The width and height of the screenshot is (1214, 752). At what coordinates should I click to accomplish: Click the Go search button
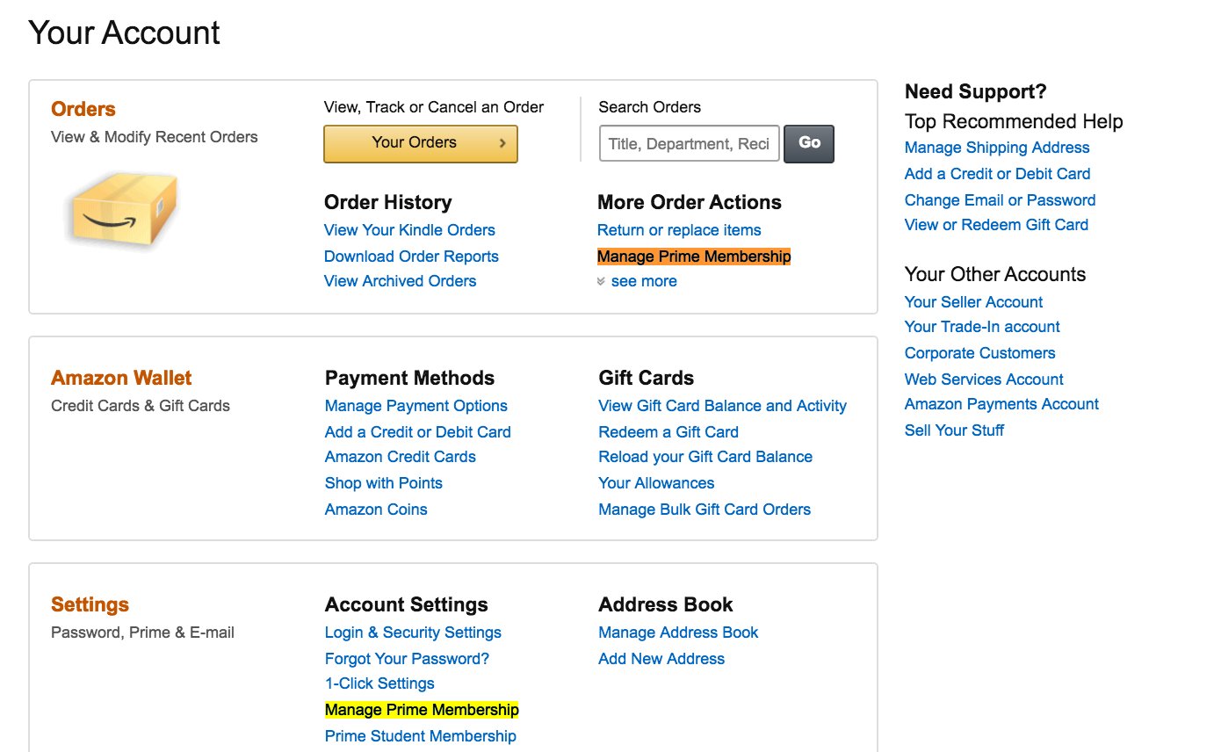tap(809, 143)
